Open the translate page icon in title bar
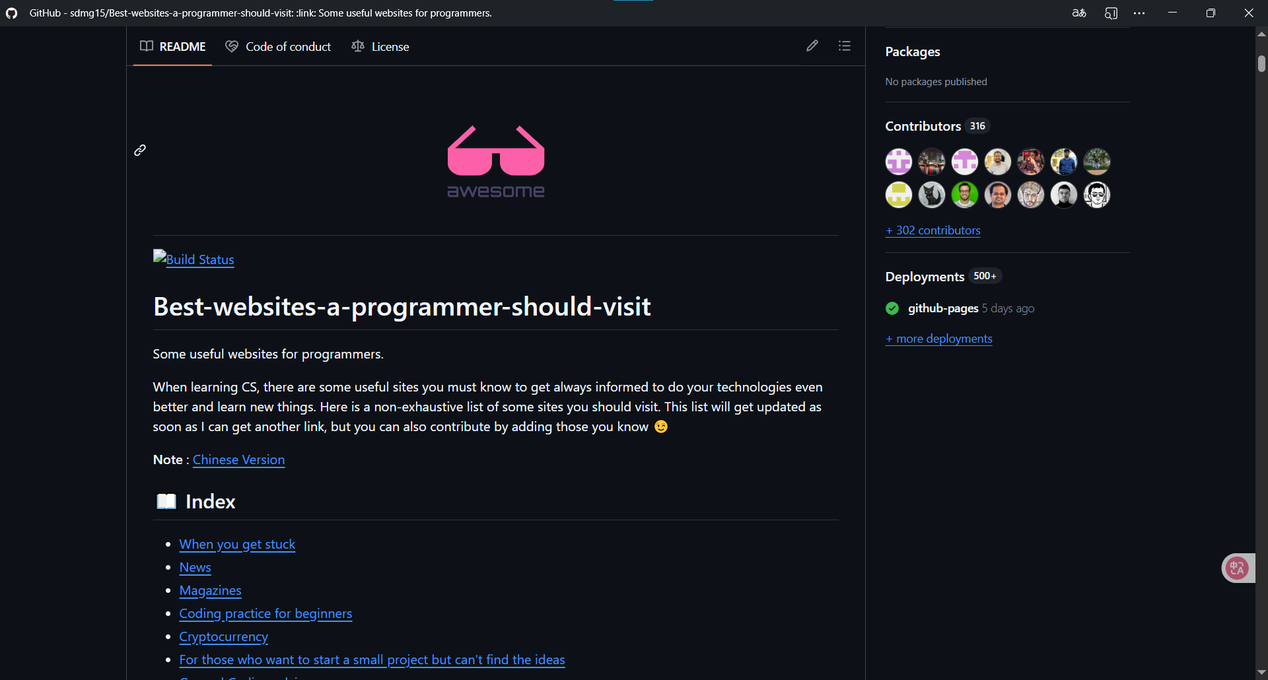1268x680 pixels. [x=1079, y=13]
